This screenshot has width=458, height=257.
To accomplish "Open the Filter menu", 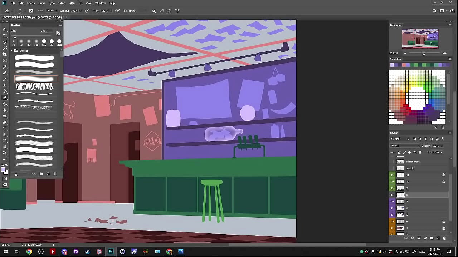I will [72, 3].
